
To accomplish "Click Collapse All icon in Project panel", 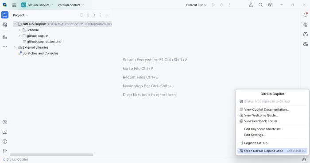I will [x=94, y=15].
